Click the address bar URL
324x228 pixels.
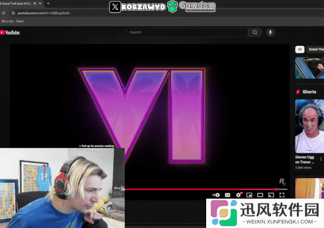coord(44,13)
